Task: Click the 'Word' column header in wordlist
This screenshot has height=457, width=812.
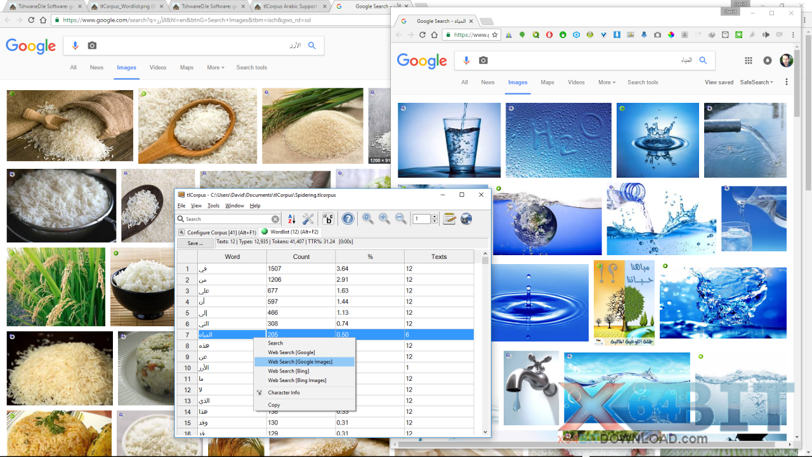Action: tap(232, 256)
